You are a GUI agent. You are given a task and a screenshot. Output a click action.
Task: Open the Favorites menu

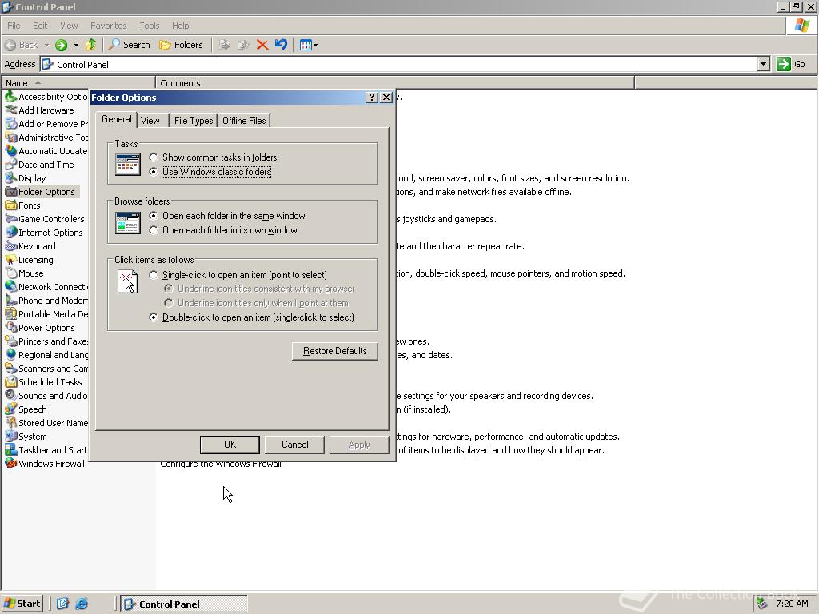click(108, 26)
